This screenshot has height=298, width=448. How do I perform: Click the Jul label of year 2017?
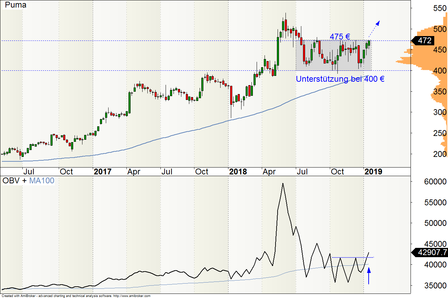pos(167,172)
